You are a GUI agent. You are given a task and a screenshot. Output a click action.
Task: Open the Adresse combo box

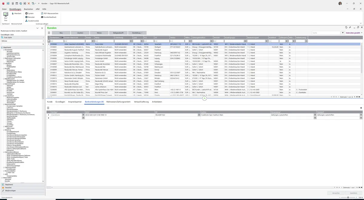(x=22, y=41)
